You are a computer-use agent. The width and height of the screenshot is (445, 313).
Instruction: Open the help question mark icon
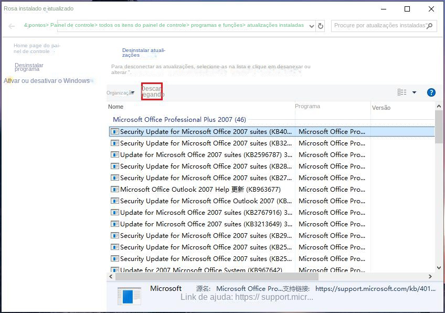coord(431,92)
